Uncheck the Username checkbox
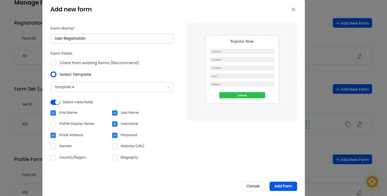The height and width of the screenshot is (196, 387). click(115, 124)
